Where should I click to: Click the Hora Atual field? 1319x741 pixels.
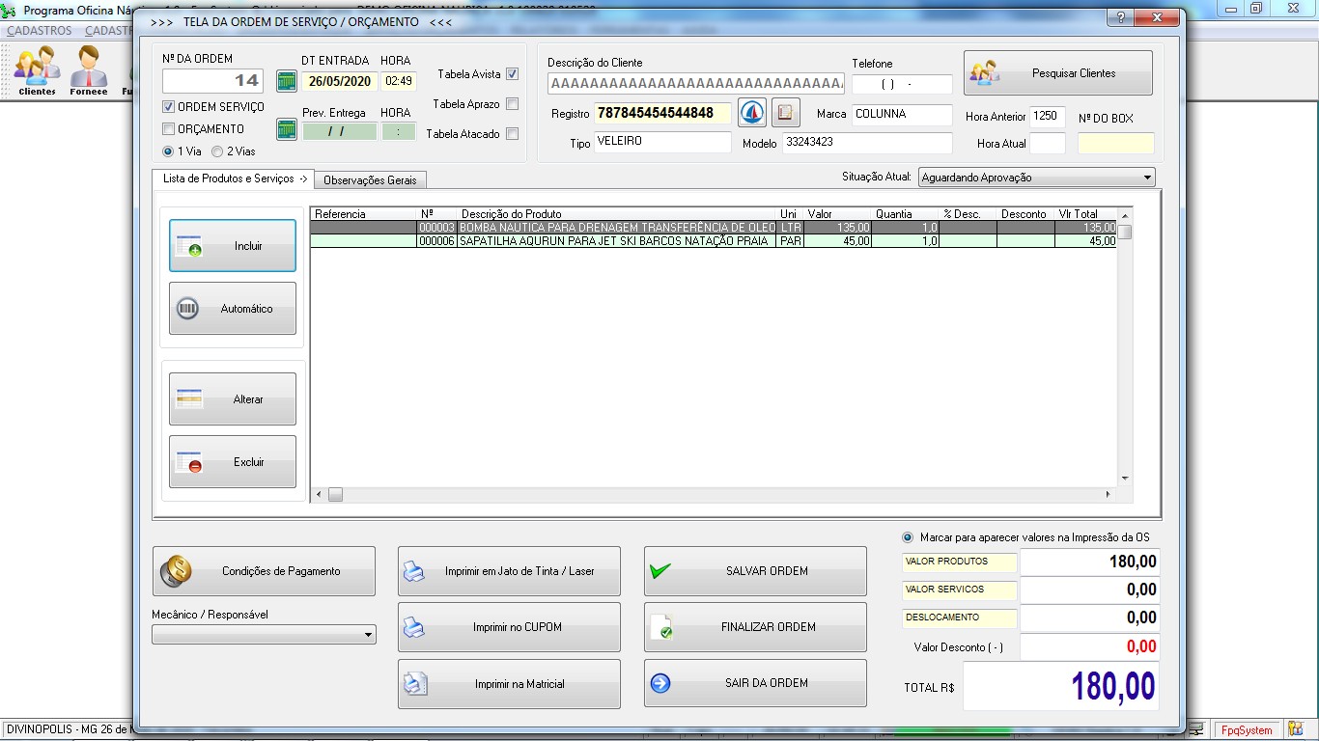[x=1048, y=144]
